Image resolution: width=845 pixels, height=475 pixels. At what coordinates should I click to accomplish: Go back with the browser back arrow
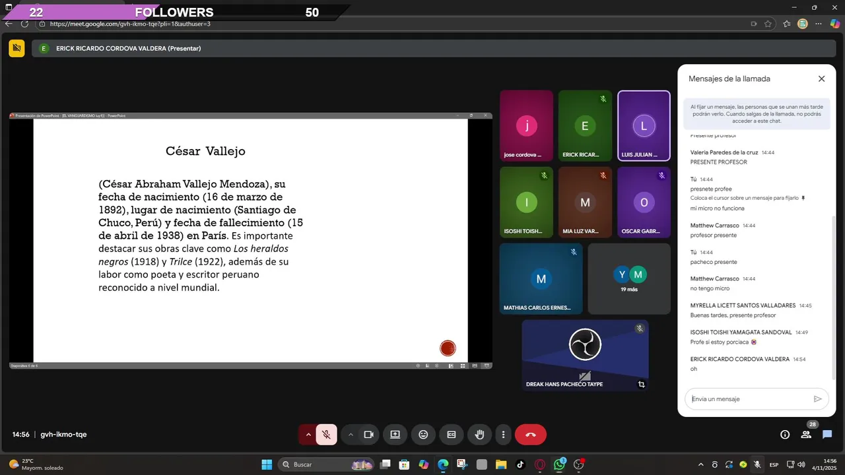coord(9,24)
